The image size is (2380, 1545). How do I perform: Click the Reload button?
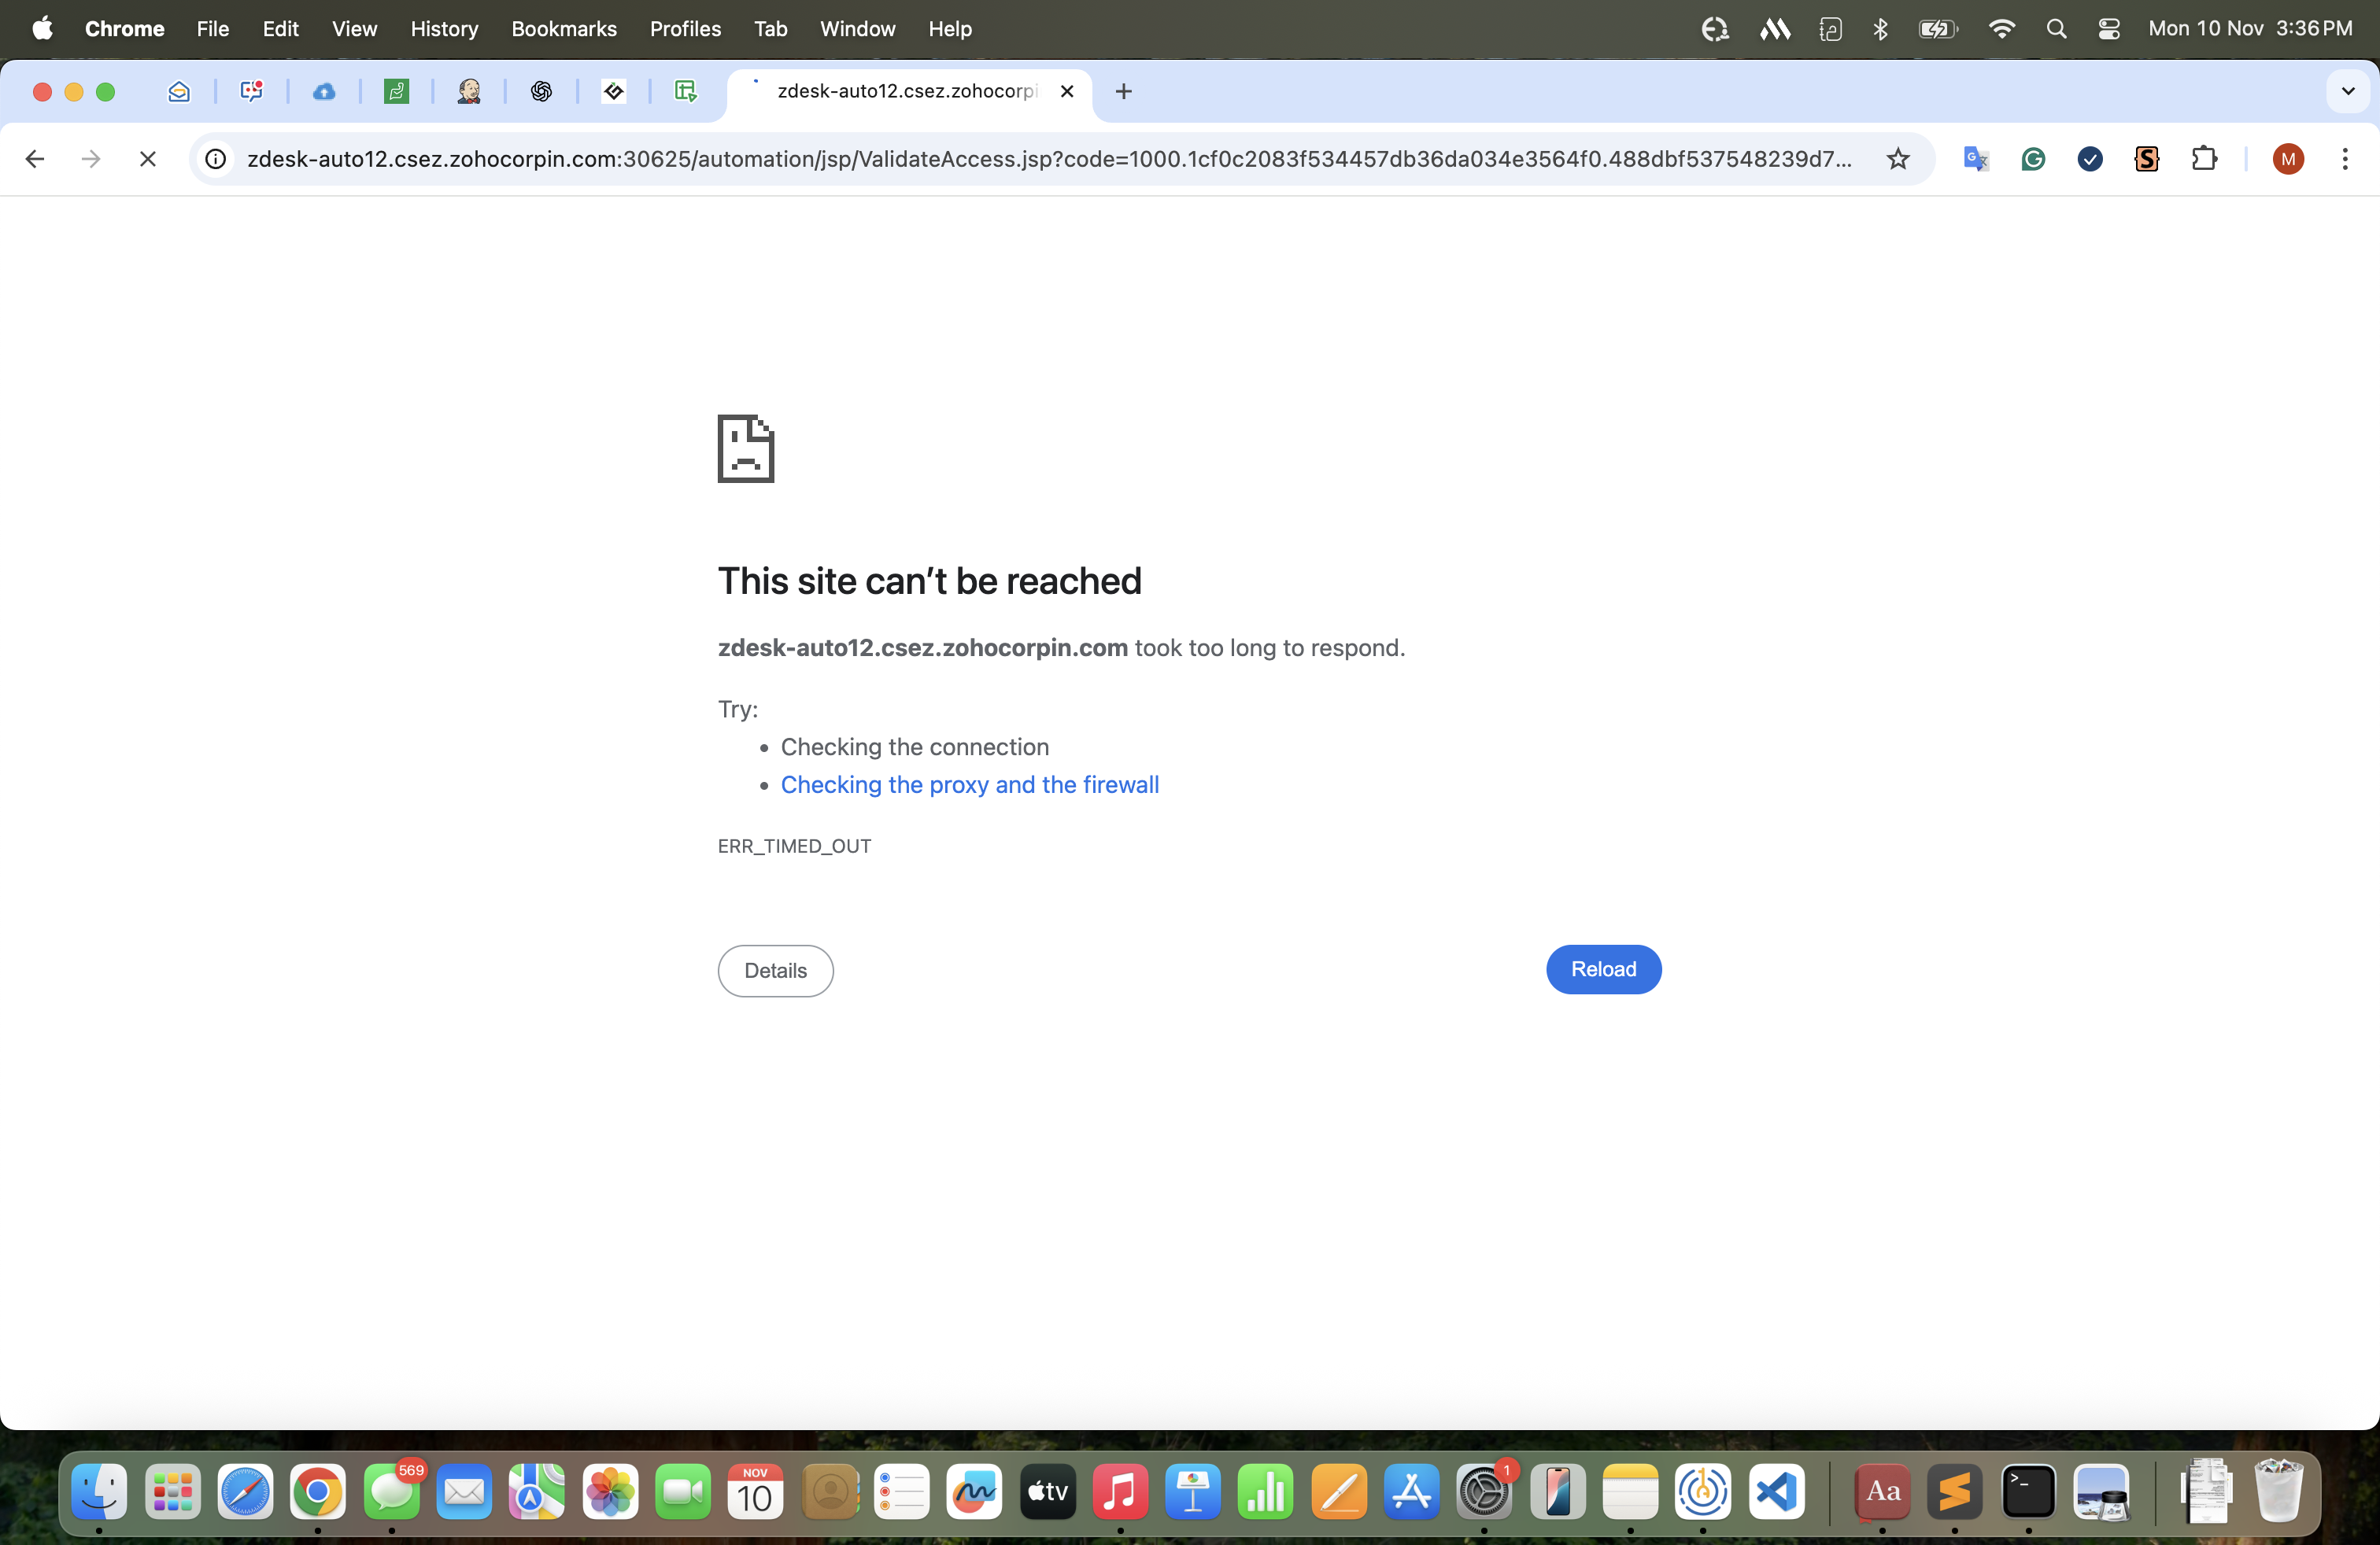1603,968
